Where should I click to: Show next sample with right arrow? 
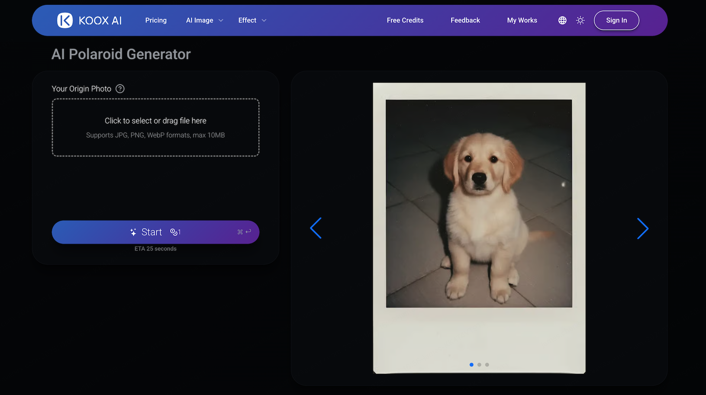(642, 228)
